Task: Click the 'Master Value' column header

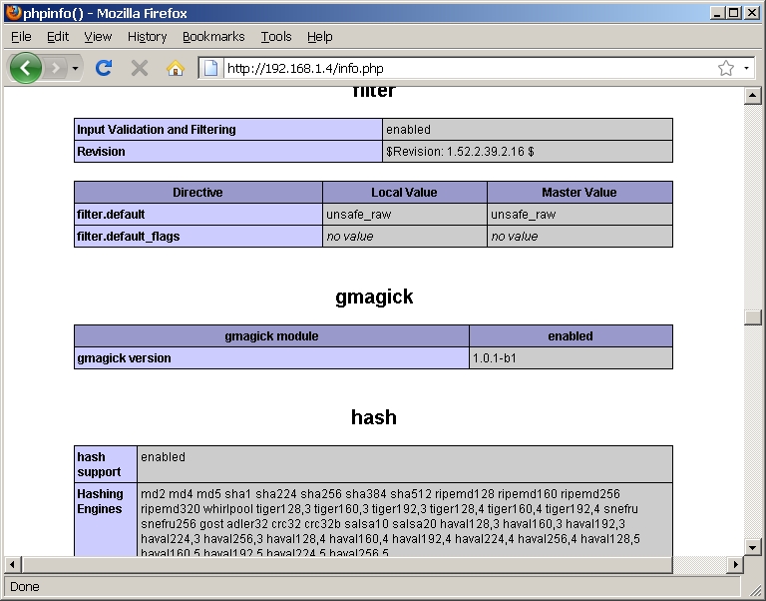Action: point(578,193)
